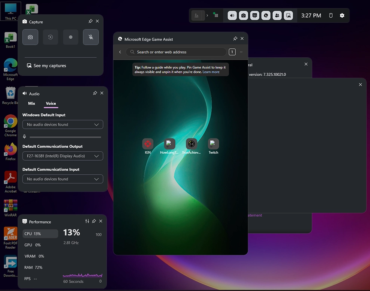Toggle the microphone while recording
Viewport: 370px width, 291px height.
tap(91, 37)
